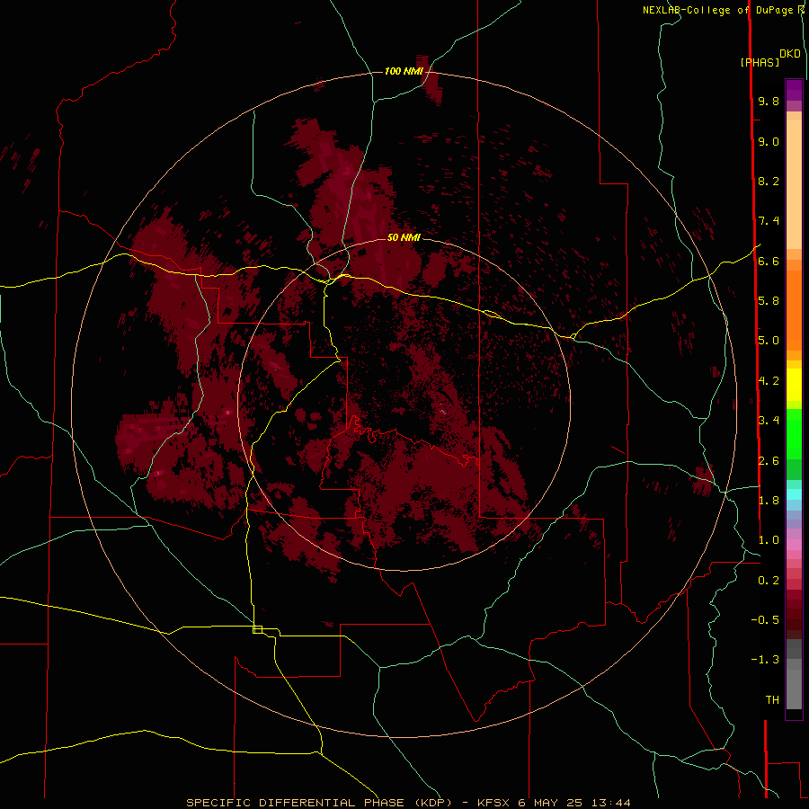Click the TH legend label

tap(772, 700)
